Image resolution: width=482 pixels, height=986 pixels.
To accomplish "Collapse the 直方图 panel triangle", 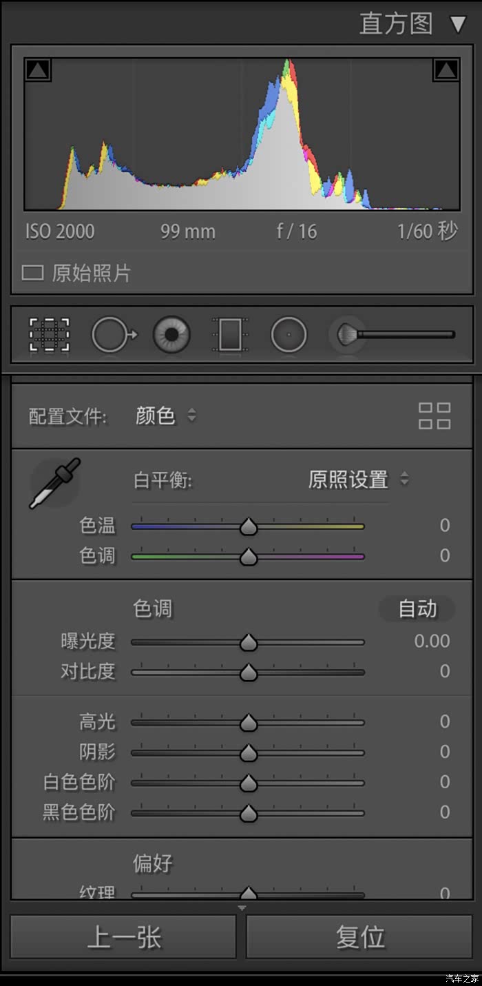I will click(458, 25).
